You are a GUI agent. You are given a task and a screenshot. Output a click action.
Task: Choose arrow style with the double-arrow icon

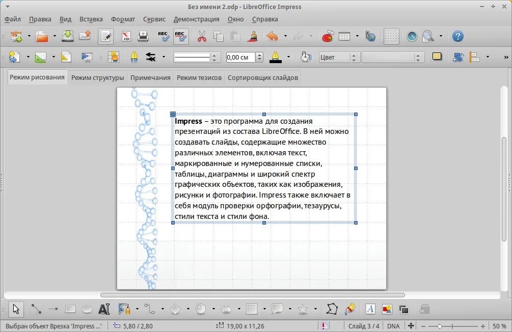click(x=151, y=57)
